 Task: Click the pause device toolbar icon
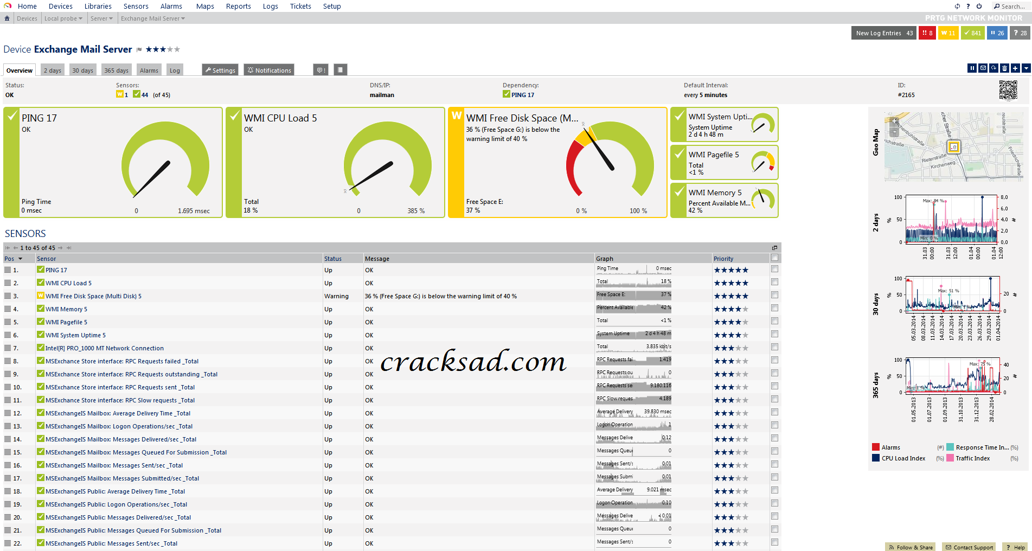[972, 68]
